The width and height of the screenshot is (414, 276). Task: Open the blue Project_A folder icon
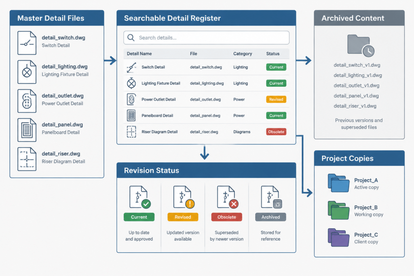338,183
